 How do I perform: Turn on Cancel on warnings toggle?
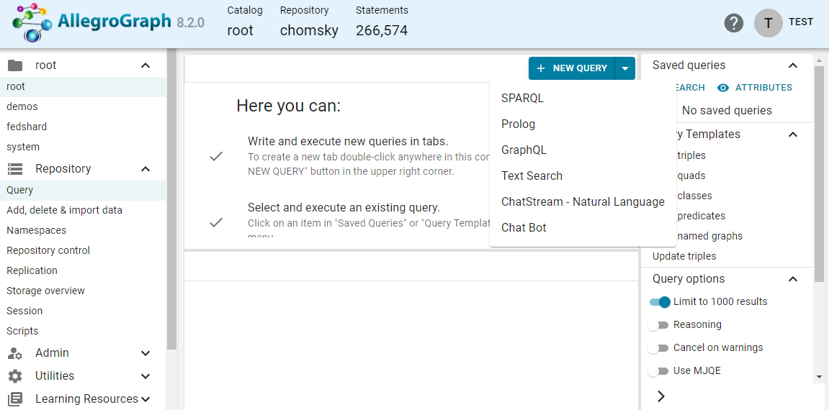pos(658,348)
